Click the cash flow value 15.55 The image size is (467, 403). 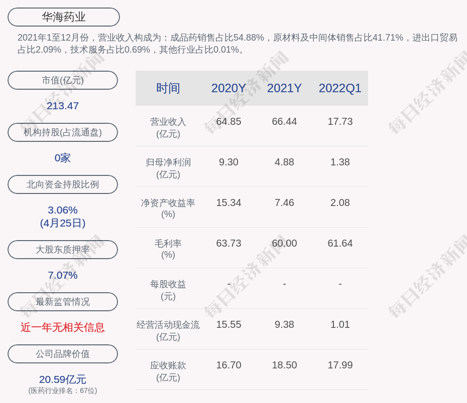click(x=228, y=324)
